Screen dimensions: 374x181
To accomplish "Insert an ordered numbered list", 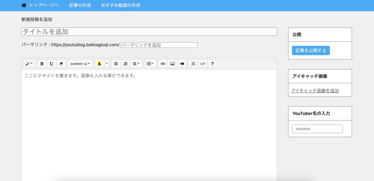I will coord(125,64).
